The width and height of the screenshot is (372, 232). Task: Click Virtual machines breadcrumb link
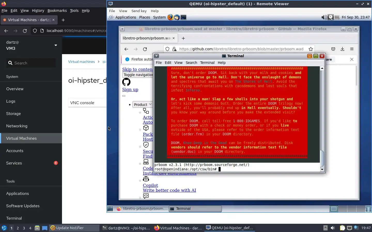pyautogui.click(x=81, y=62)
